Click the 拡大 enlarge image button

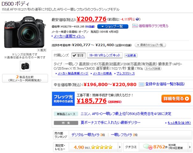(42, 50)
